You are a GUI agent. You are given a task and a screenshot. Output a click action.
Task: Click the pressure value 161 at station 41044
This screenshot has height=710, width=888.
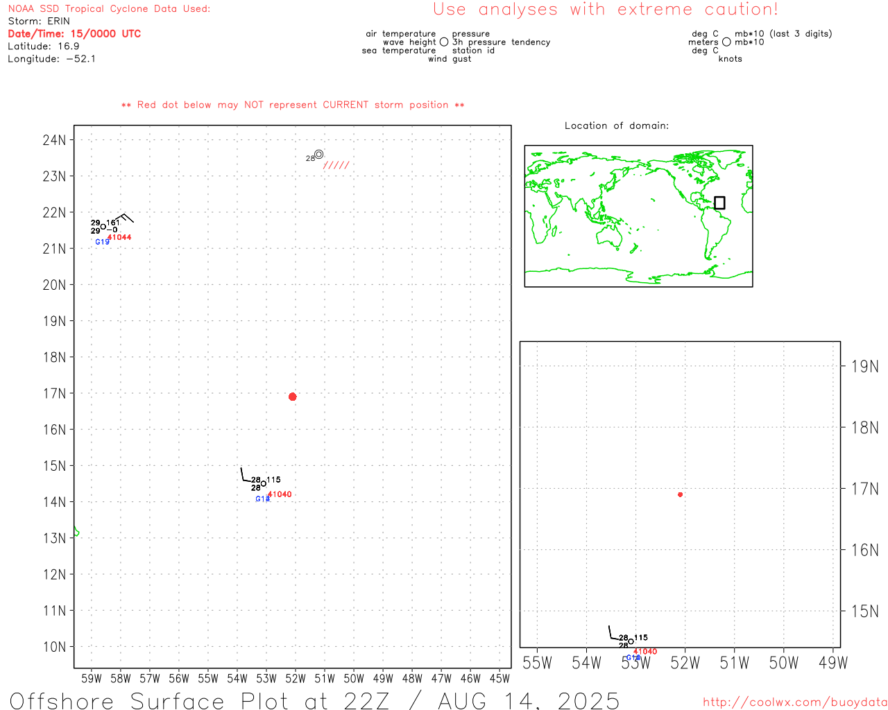(x=112, y=223)
